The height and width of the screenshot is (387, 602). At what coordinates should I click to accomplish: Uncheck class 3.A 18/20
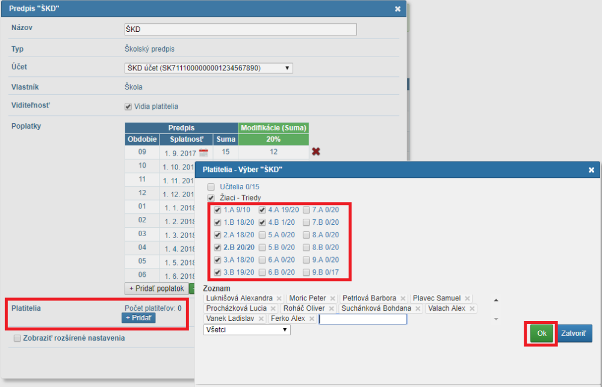click(x=217, y=260)
